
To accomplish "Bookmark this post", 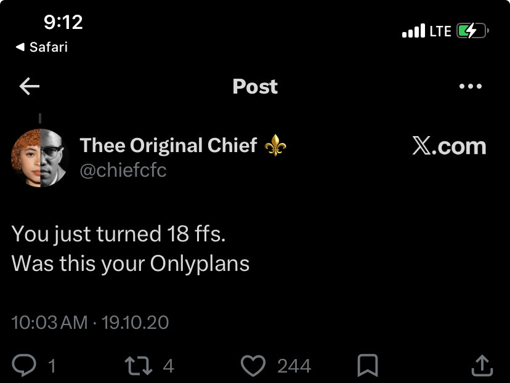I will [368, 365].
